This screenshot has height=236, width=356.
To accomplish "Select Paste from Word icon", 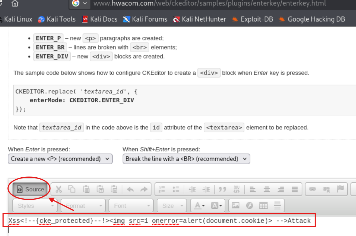I will (114, 189).
